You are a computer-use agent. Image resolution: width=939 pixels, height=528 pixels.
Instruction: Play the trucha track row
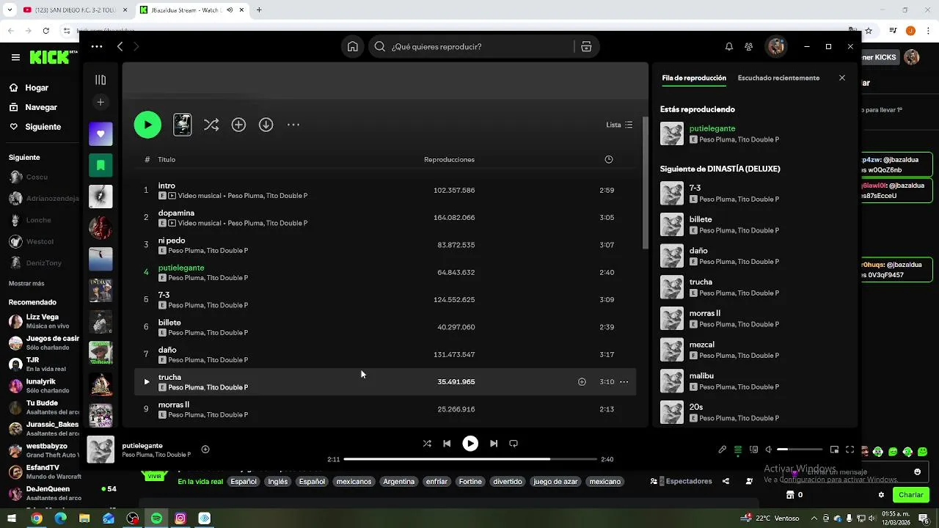(146, 381)
